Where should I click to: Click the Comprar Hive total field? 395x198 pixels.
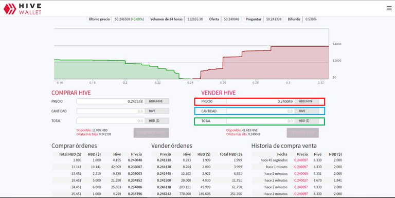[111, 121]
